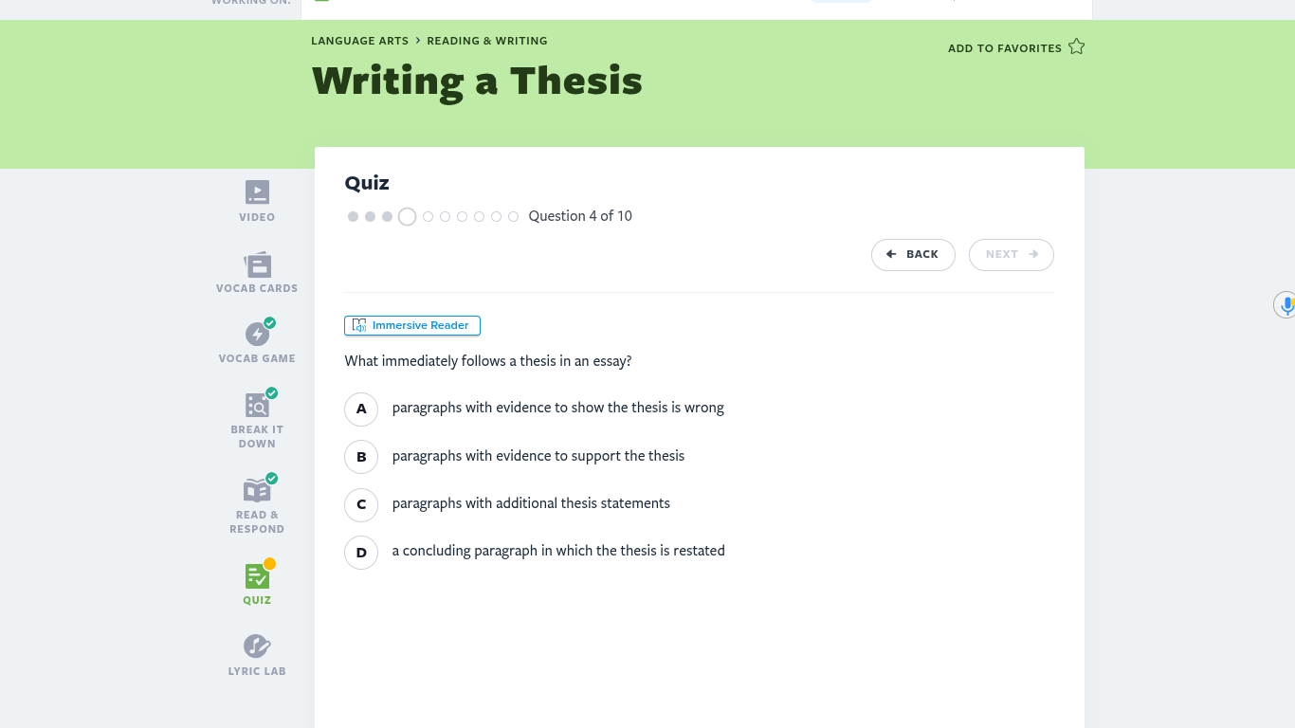Jump to the last quiz progress dot
Viewport: 1295px width, 728px height.
(x=513, y=216)
